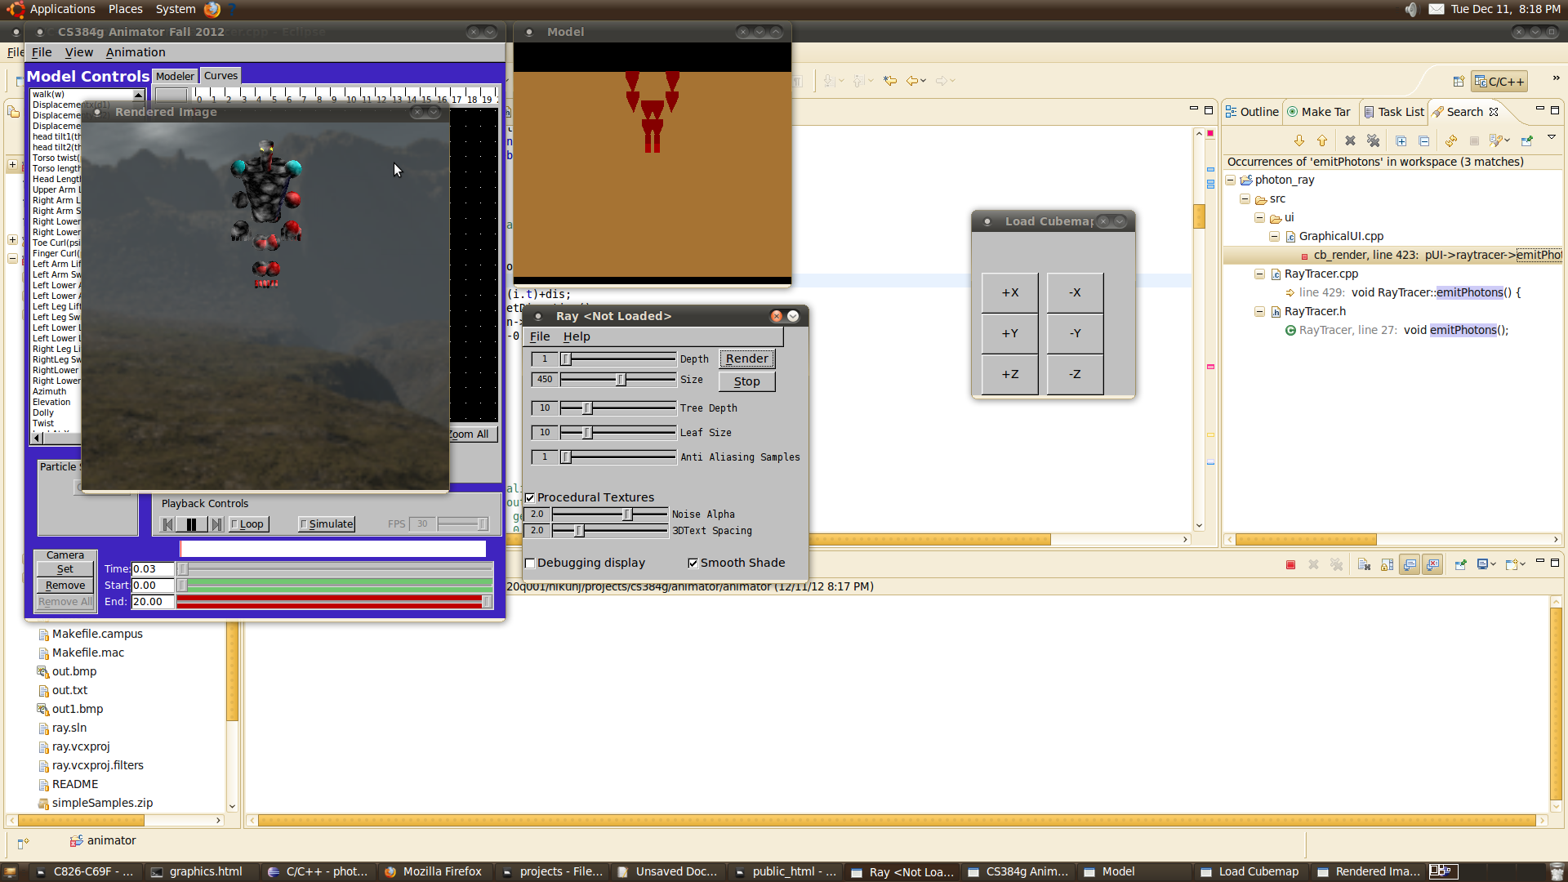Collapse RayTracer.cpp search result node
The width and height of the screenshot is (1568, 882).
(x=1260, y=274)
